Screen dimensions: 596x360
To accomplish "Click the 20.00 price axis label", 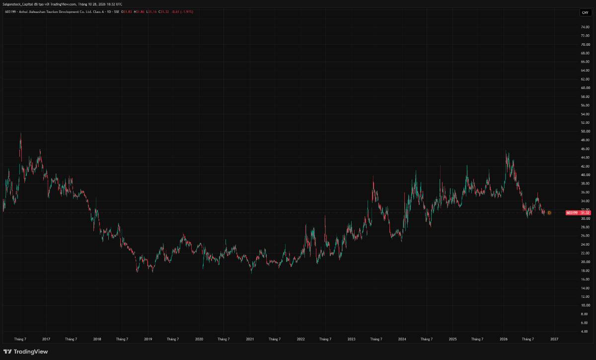I will 585,262.
